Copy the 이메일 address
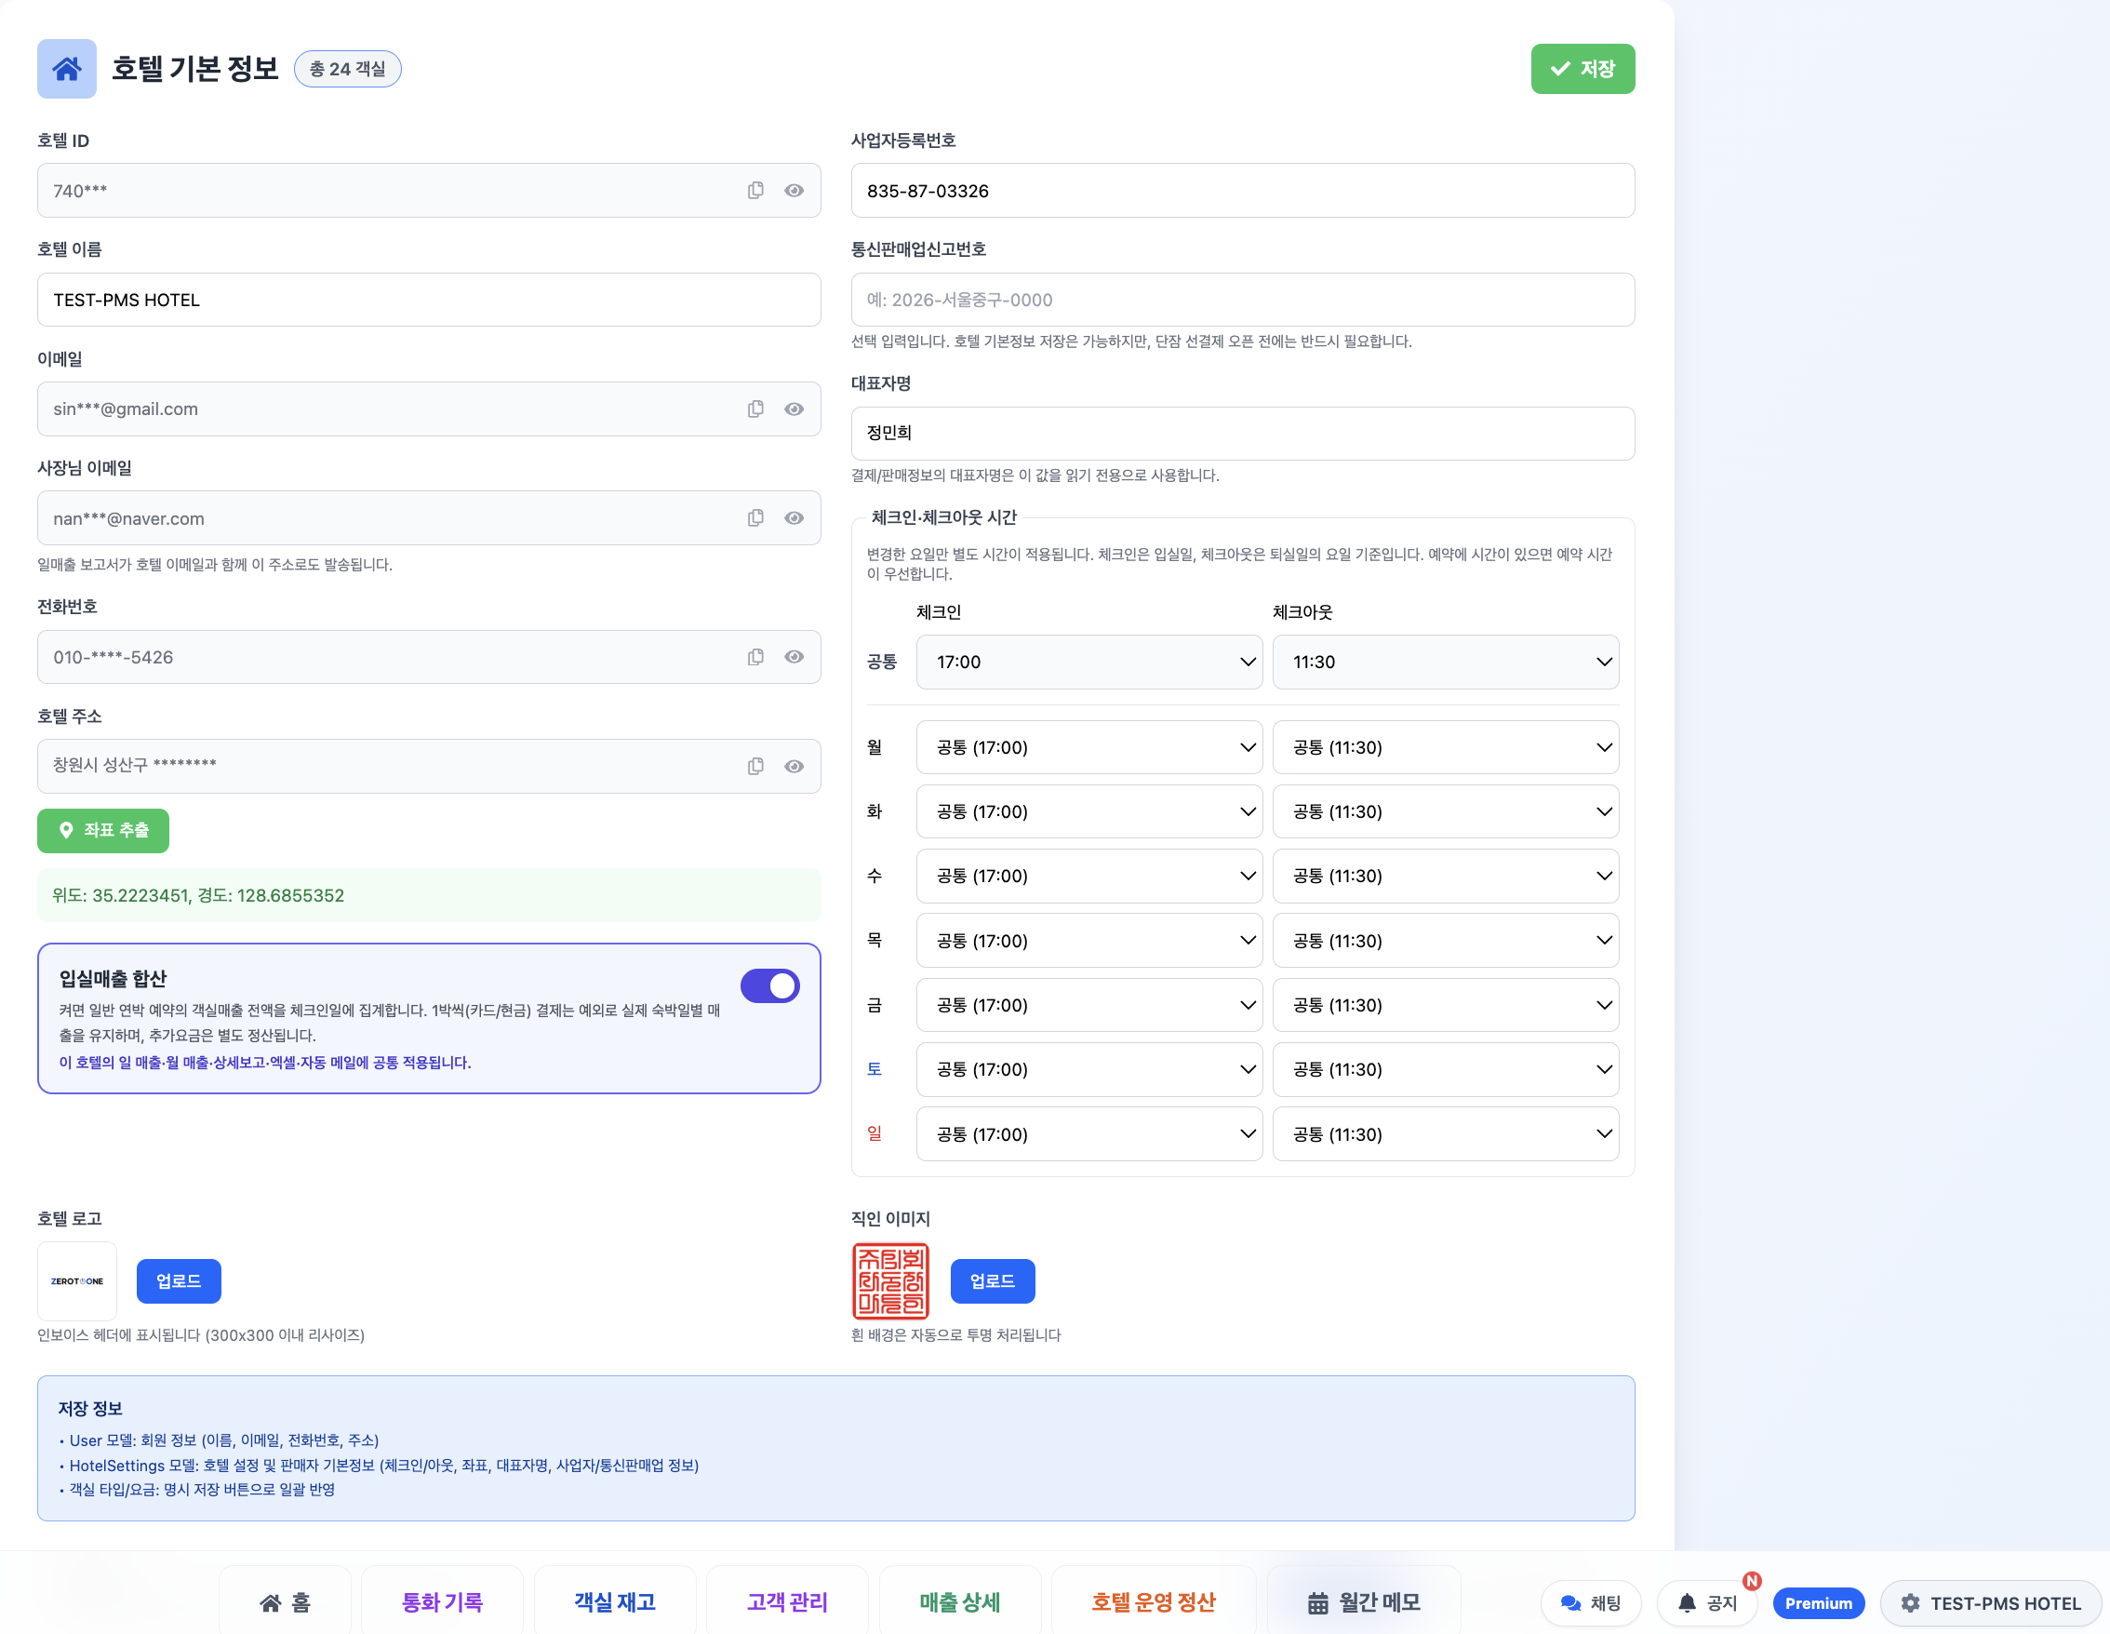This screenshot has height=1634, width=2110. [x=755, y=408]
